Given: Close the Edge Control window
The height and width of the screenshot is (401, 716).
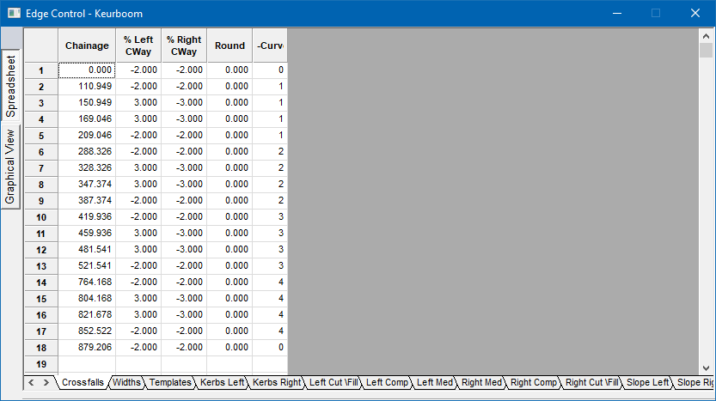Looking at the screenshot, I should click(x=695, y=14).
